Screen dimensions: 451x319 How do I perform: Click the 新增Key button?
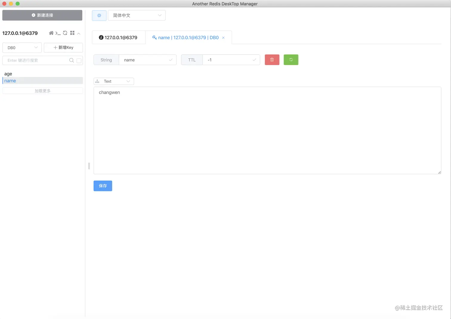[63, 48]
